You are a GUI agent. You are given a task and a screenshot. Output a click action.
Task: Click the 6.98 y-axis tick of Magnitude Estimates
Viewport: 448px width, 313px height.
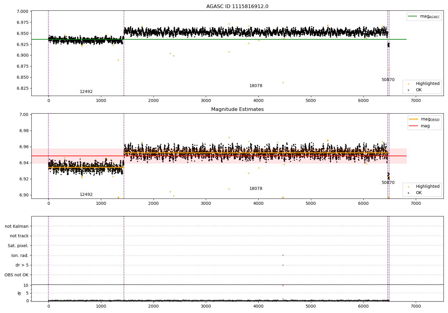coord(23,131)
